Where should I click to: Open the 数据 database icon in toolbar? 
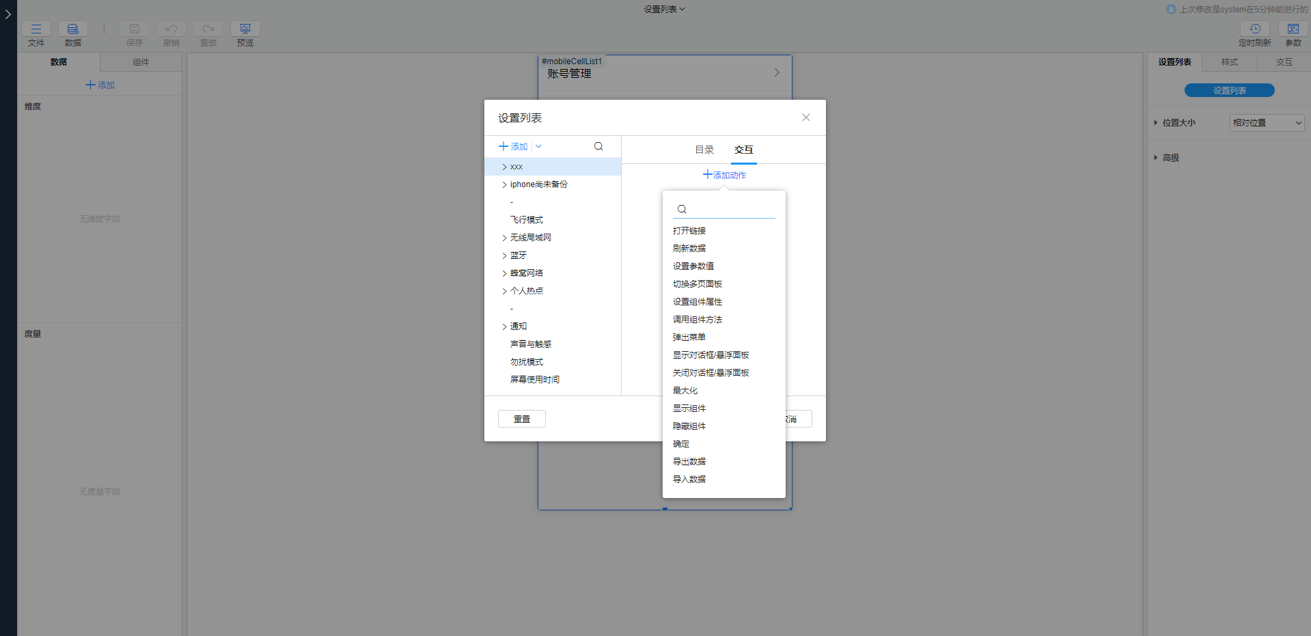coord(73,29)
